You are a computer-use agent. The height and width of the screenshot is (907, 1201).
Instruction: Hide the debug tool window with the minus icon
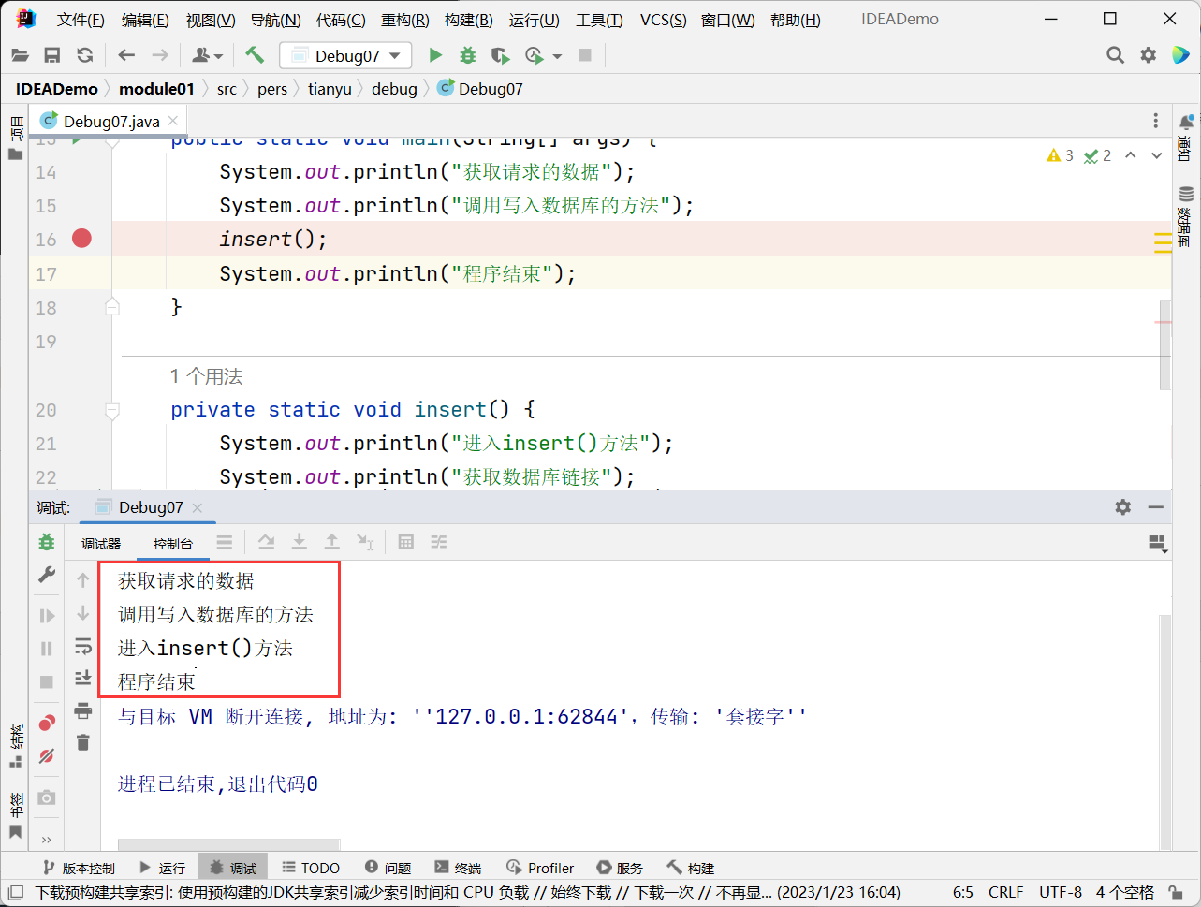click(x=1156, y=506)
